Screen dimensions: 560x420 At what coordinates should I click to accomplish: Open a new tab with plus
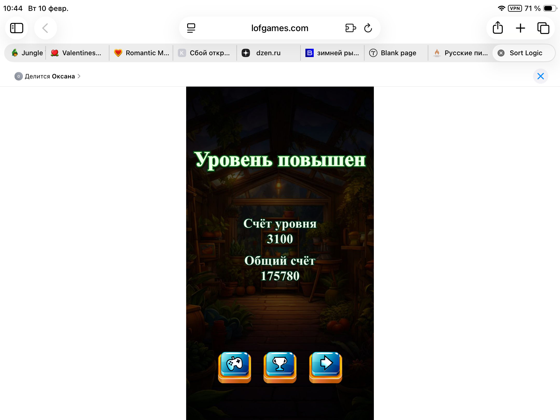tap(520, 28)
